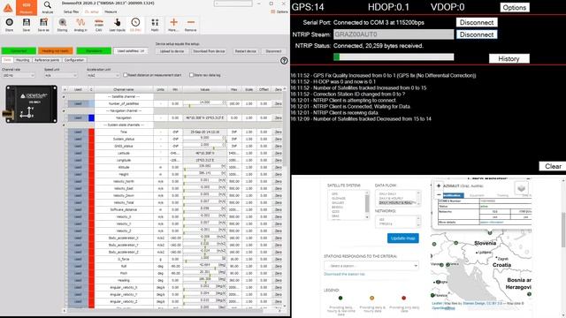Disconnect the COM 3 serial port
566x318 pixels.
[x=477, y=22]
